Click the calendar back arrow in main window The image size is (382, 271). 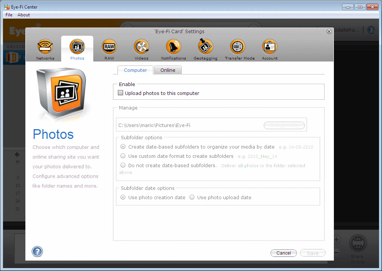17,154
